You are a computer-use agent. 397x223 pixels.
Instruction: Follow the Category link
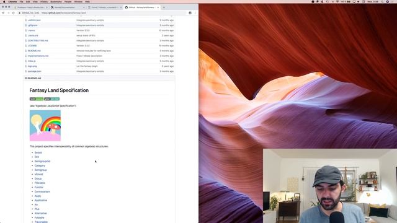[40, 165]
